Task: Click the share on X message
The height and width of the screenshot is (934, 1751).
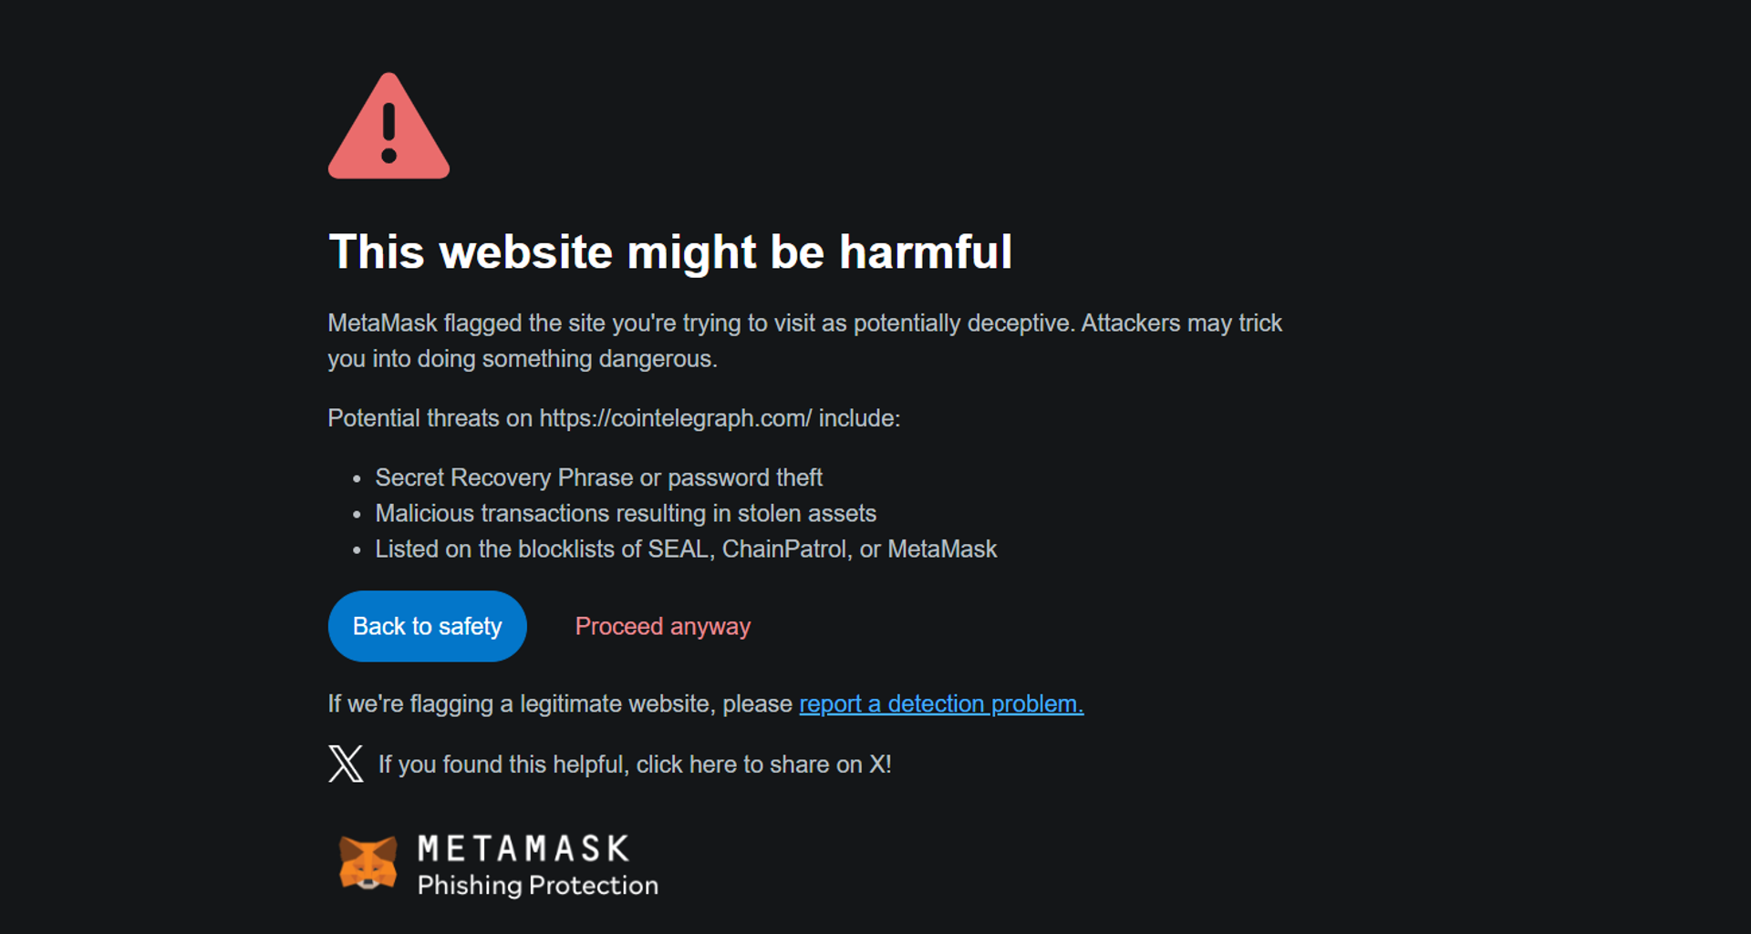Action: [x=634, y=765]
